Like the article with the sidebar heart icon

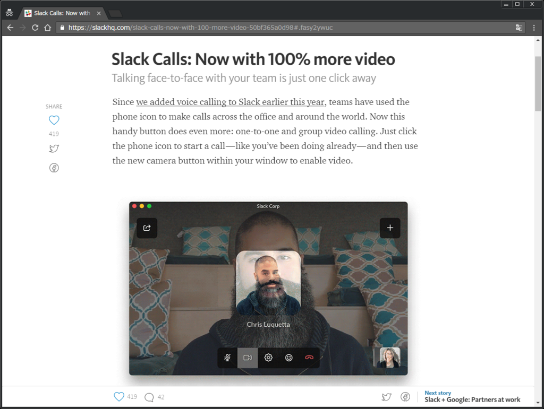54,120
